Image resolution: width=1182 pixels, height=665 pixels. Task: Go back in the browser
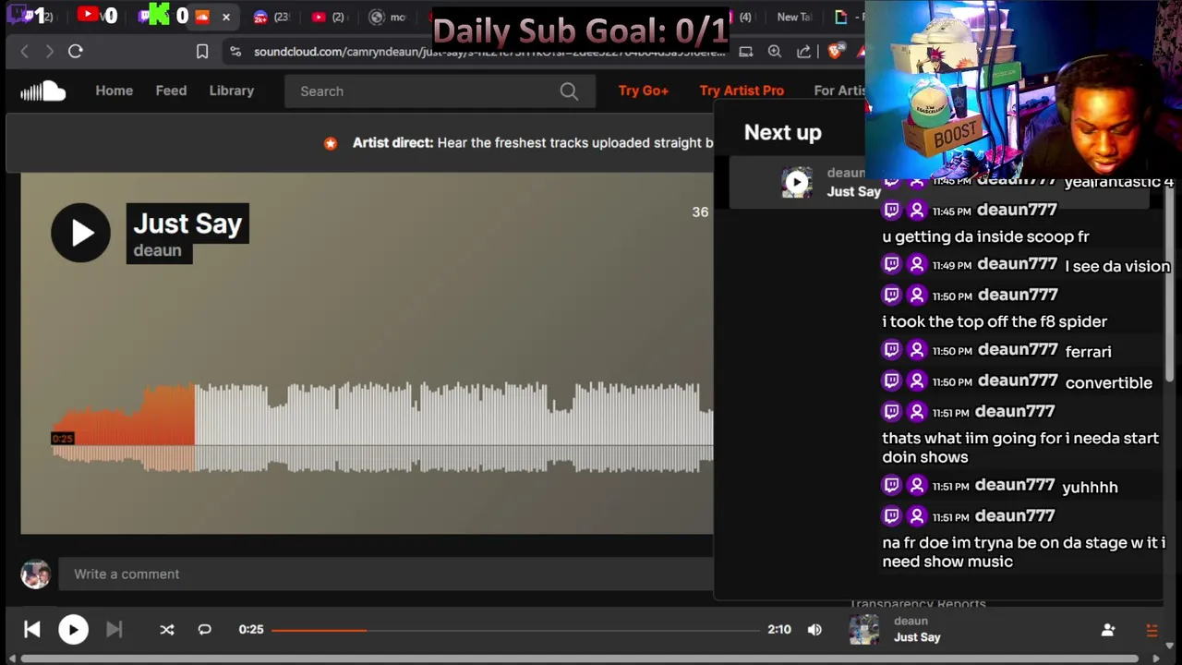pos(25,52)
